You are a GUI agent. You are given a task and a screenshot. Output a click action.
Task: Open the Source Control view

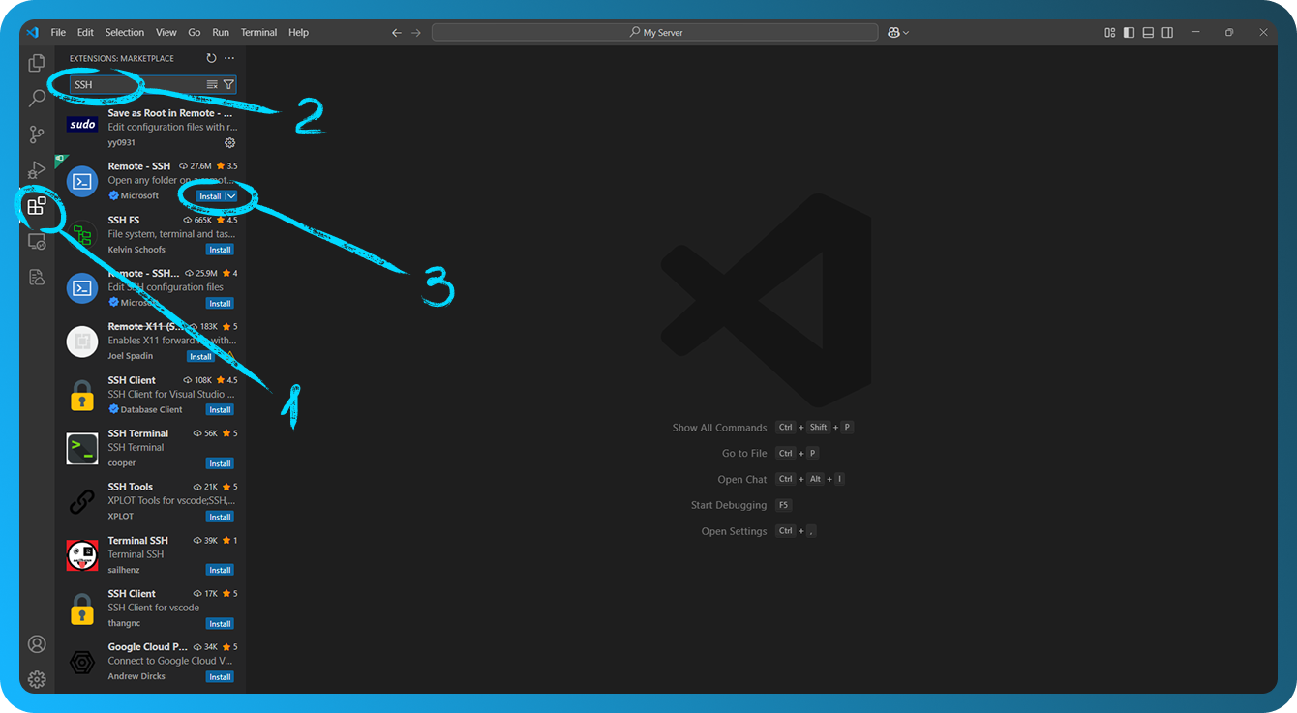tap(37, 134)
